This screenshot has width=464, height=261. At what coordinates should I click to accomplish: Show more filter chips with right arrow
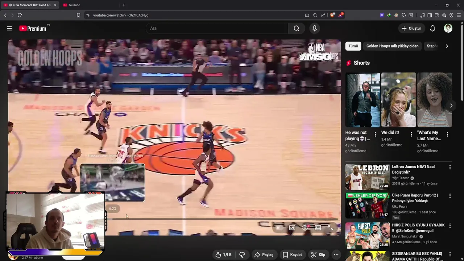(447, 46)
